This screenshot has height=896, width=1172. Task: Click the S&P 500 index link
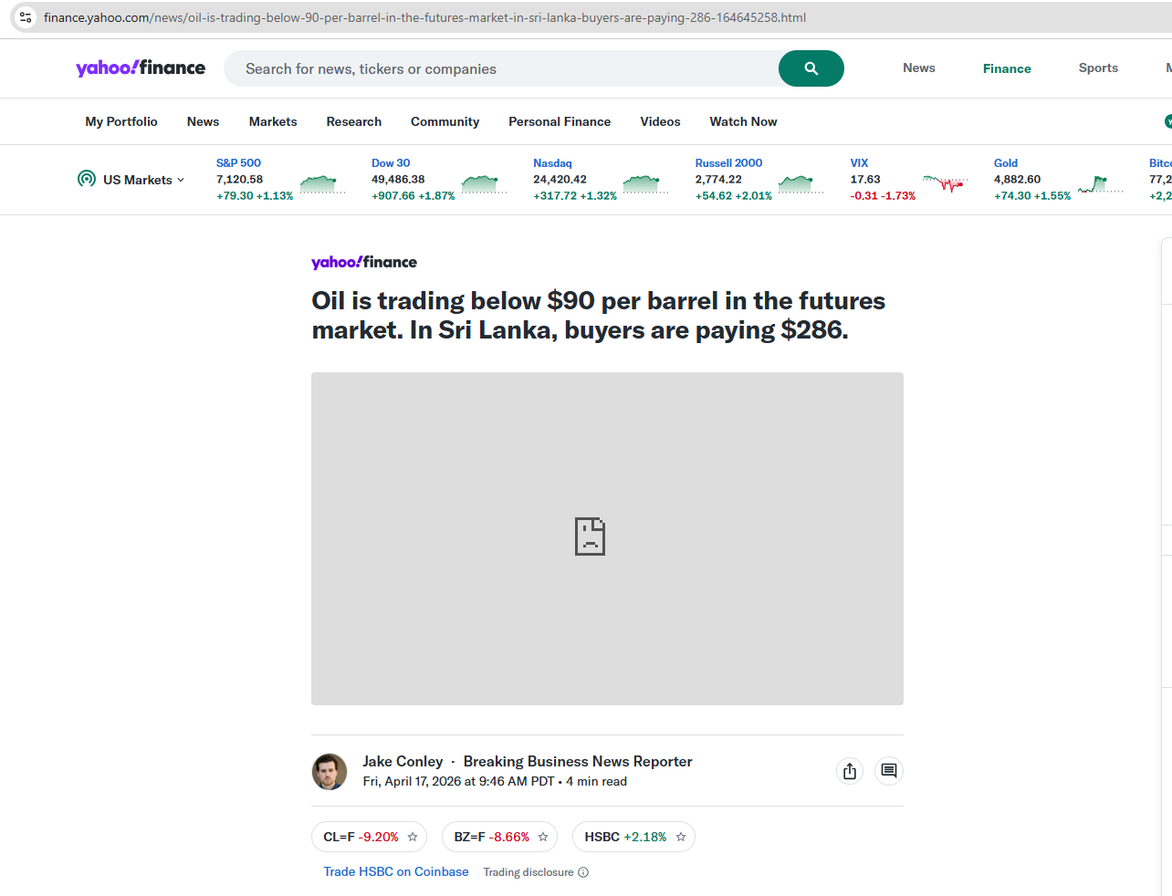(238, 163)
